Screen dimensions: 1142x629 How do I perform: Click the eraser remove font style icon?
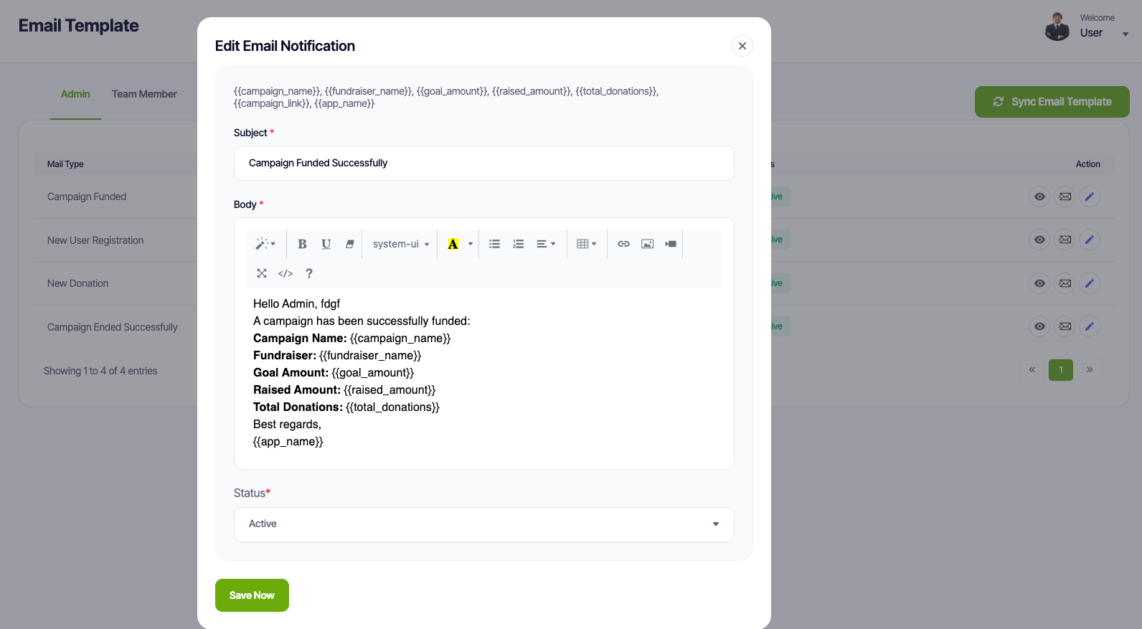[x=349, y=244]
